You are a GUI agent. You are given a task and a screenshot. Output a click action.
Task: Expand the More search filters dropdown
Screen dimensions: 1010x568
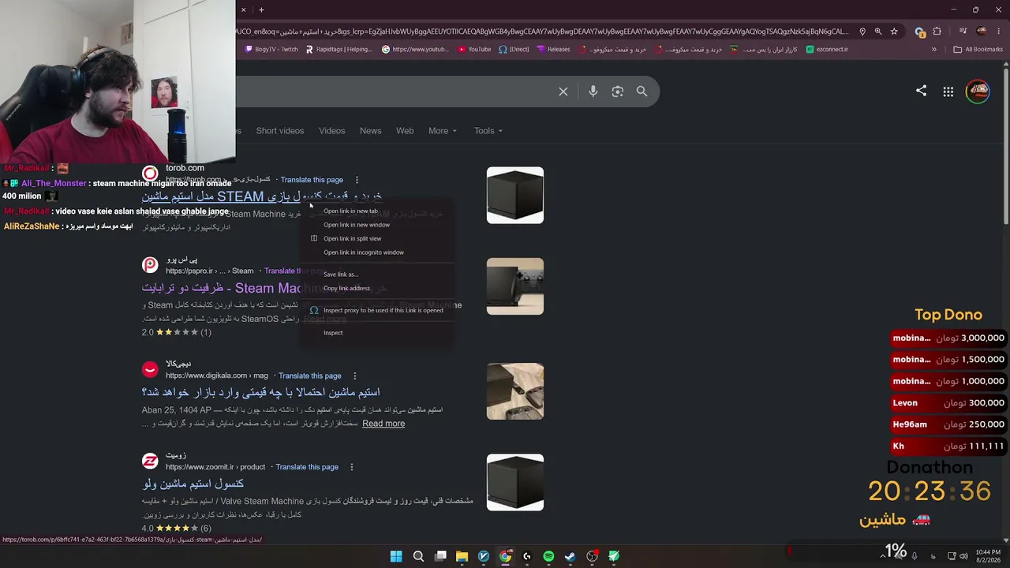click(x=442, y=131)
